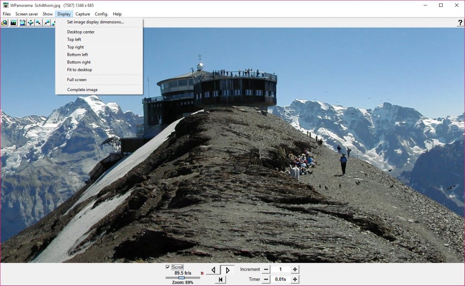Click the panorama image viewing area
Screen dimensions: 465x286
(x=232, y=145)
